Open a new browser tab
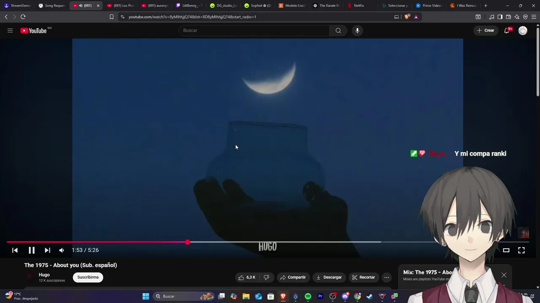540x303 pixels. (486, 5)
